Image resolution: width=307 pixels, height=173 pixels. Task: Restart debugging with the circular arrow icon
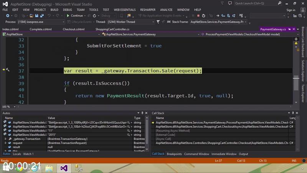tap(204, 16)
